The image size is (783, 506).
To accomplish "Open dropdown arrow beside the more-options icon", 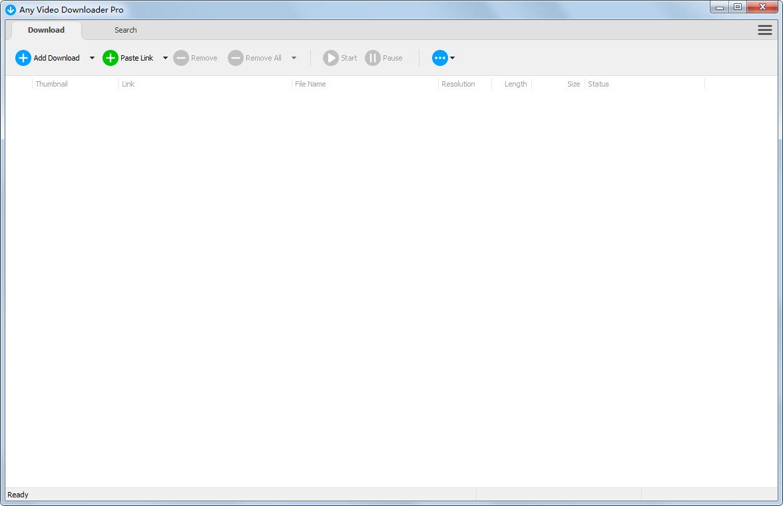I will click(453, 58).
